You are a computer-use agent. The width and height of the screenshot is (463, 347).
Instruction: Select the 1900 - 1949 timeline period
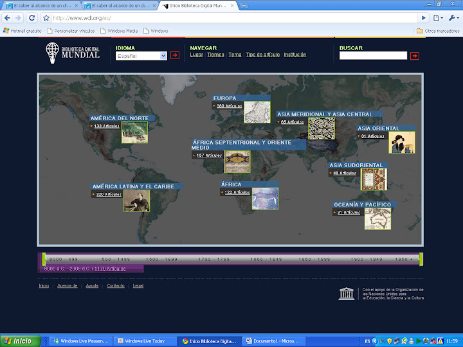tap(367, 260)
